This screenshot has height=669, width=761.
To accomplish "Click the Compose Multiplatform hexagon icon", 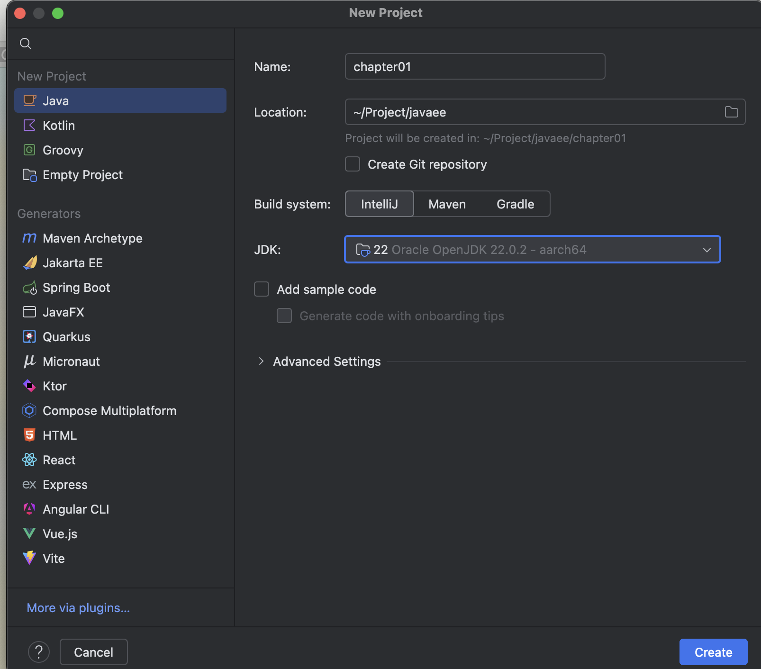I will click(x=29, y=410).
